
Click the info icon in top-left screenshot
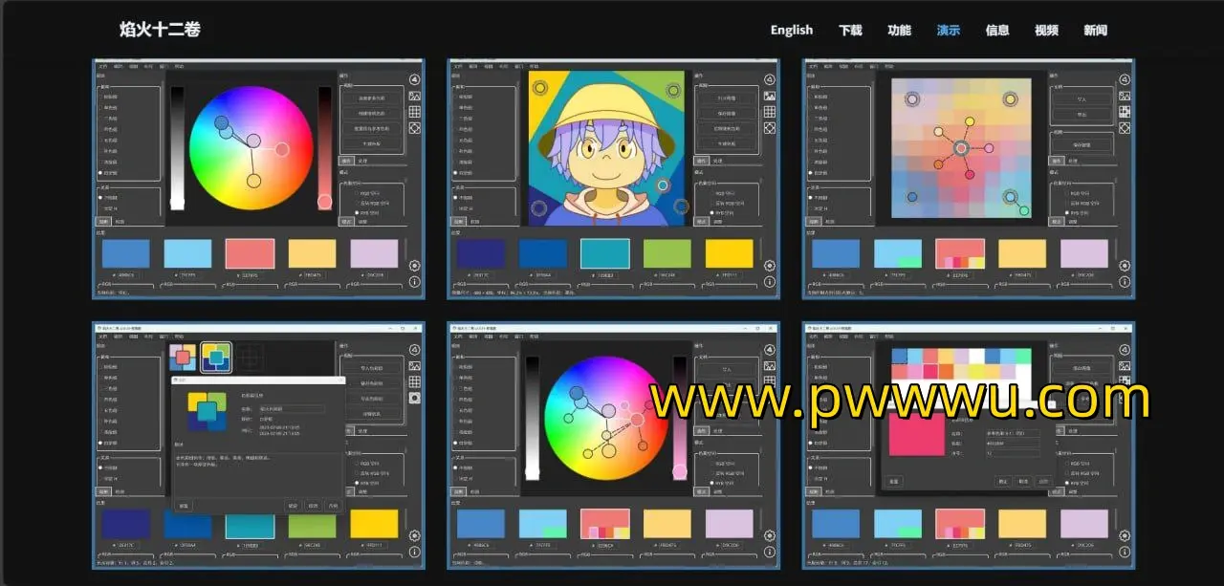click(415, 282)
